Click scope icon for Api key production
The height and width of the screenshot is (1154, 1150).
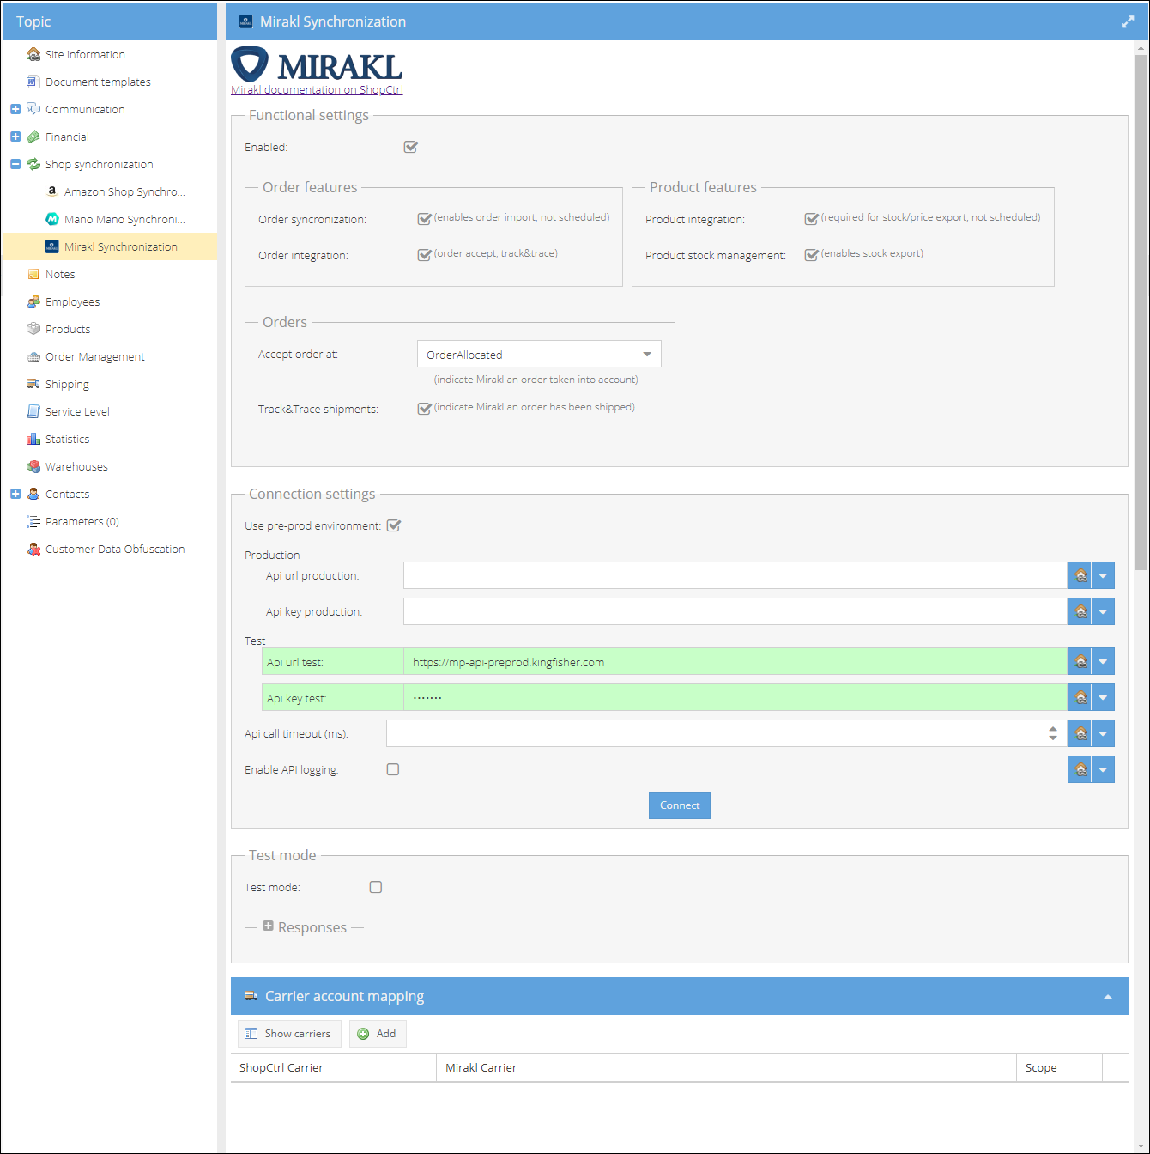pyautogui.click(x=1080, y=611)
